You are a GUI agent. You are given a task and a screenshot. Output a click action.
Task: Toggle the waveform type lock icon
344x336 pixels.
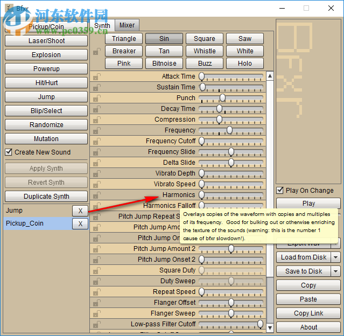pyautogui.click(x=96, y=52)
